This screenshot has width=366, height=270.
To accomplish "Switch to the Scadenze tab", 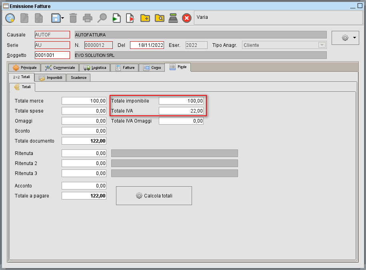I will click(x=78, y=78).
